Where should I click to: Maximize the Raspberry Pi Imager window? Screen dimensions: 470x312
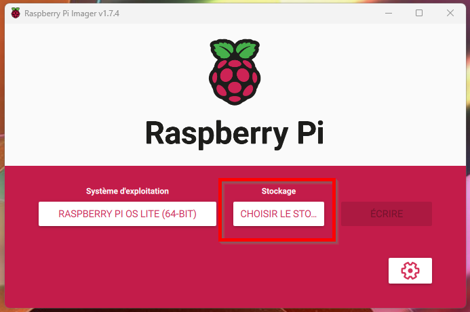click(419, 13)
